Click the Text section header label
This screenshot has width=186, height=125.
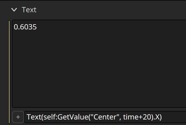(29, 10)
